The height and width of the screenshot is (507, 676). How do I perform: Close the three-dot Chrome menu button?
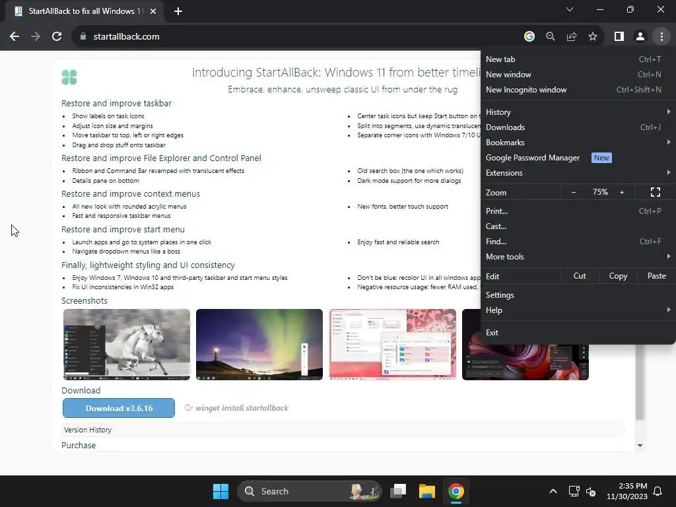tap(661, 37)
